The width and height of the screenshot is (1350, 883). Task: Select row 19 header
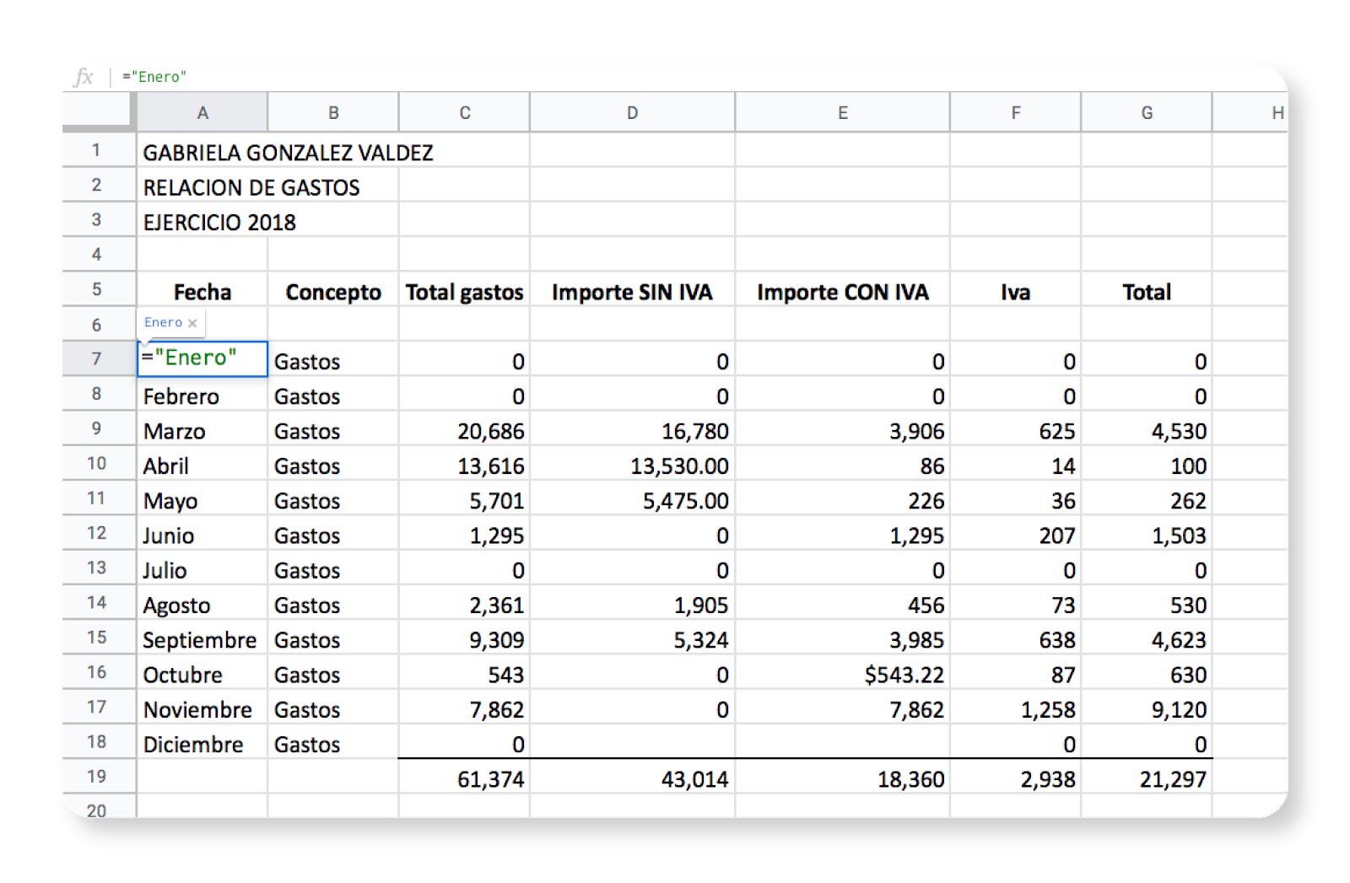pos(97,777)
